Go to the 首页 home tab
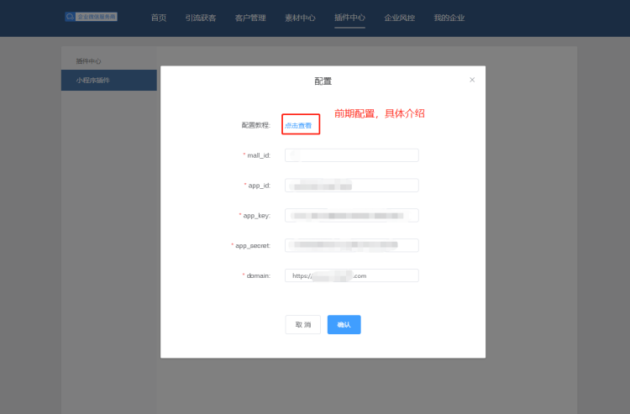 pos(159,18)
